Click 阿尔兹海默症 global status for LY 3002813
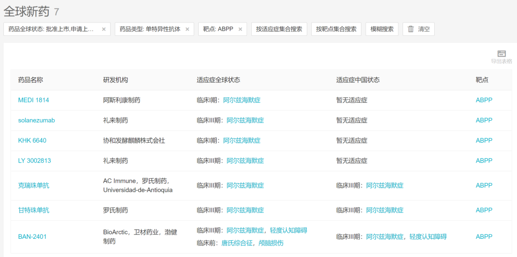 coord(245,161)
